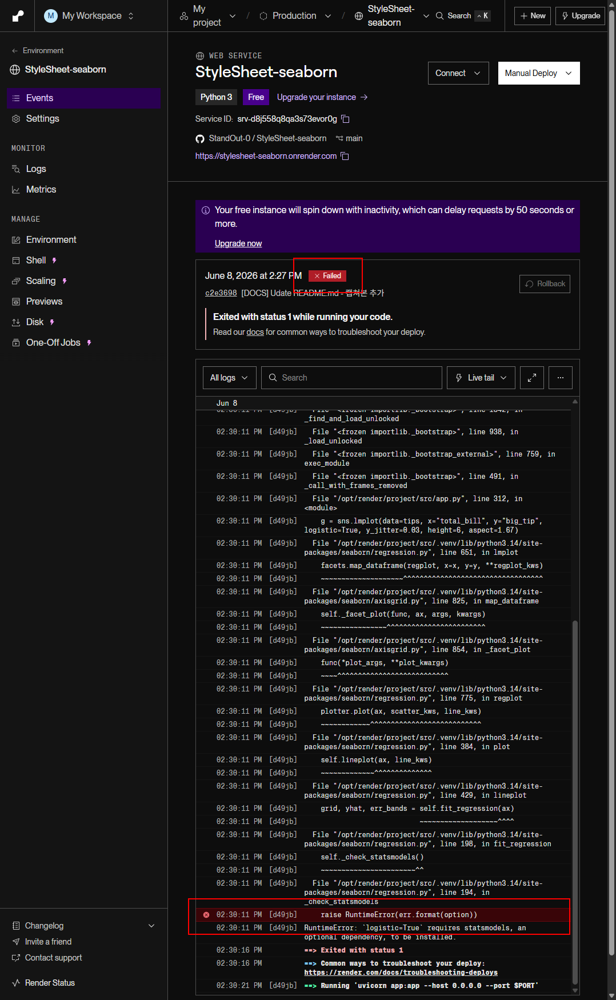
Task: Click the StyleSheet-seaborn service name in sidebar
Action: [x=65, y=70]
